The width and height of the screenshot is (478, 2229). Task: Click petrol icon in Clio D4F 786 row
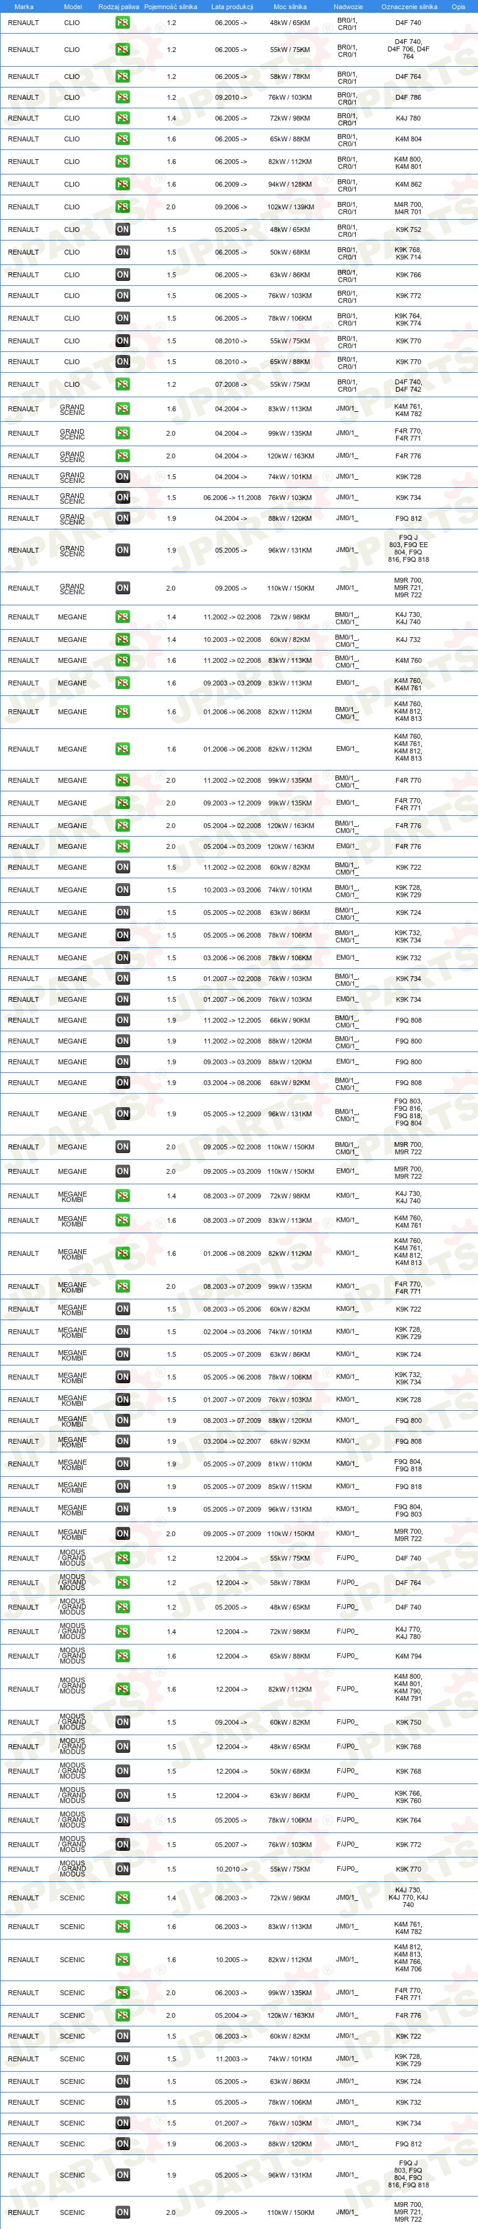[x=123, y=97]
